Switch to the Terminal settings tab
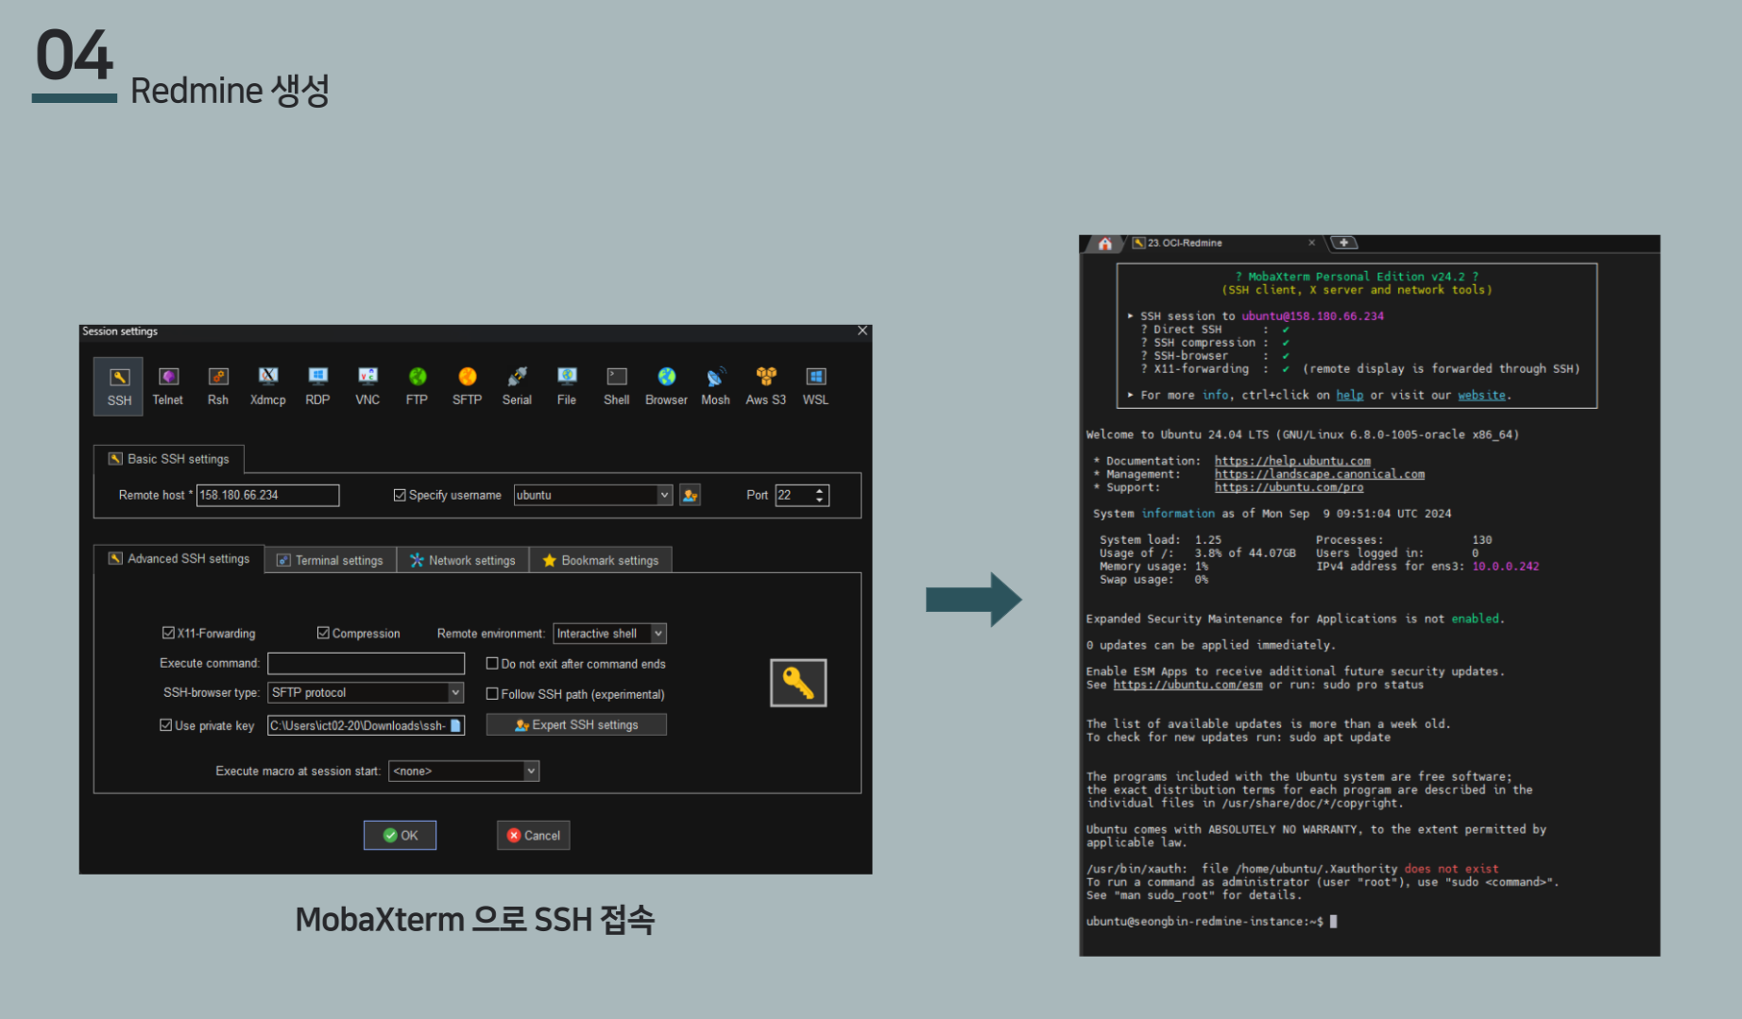 click(331, 560)
